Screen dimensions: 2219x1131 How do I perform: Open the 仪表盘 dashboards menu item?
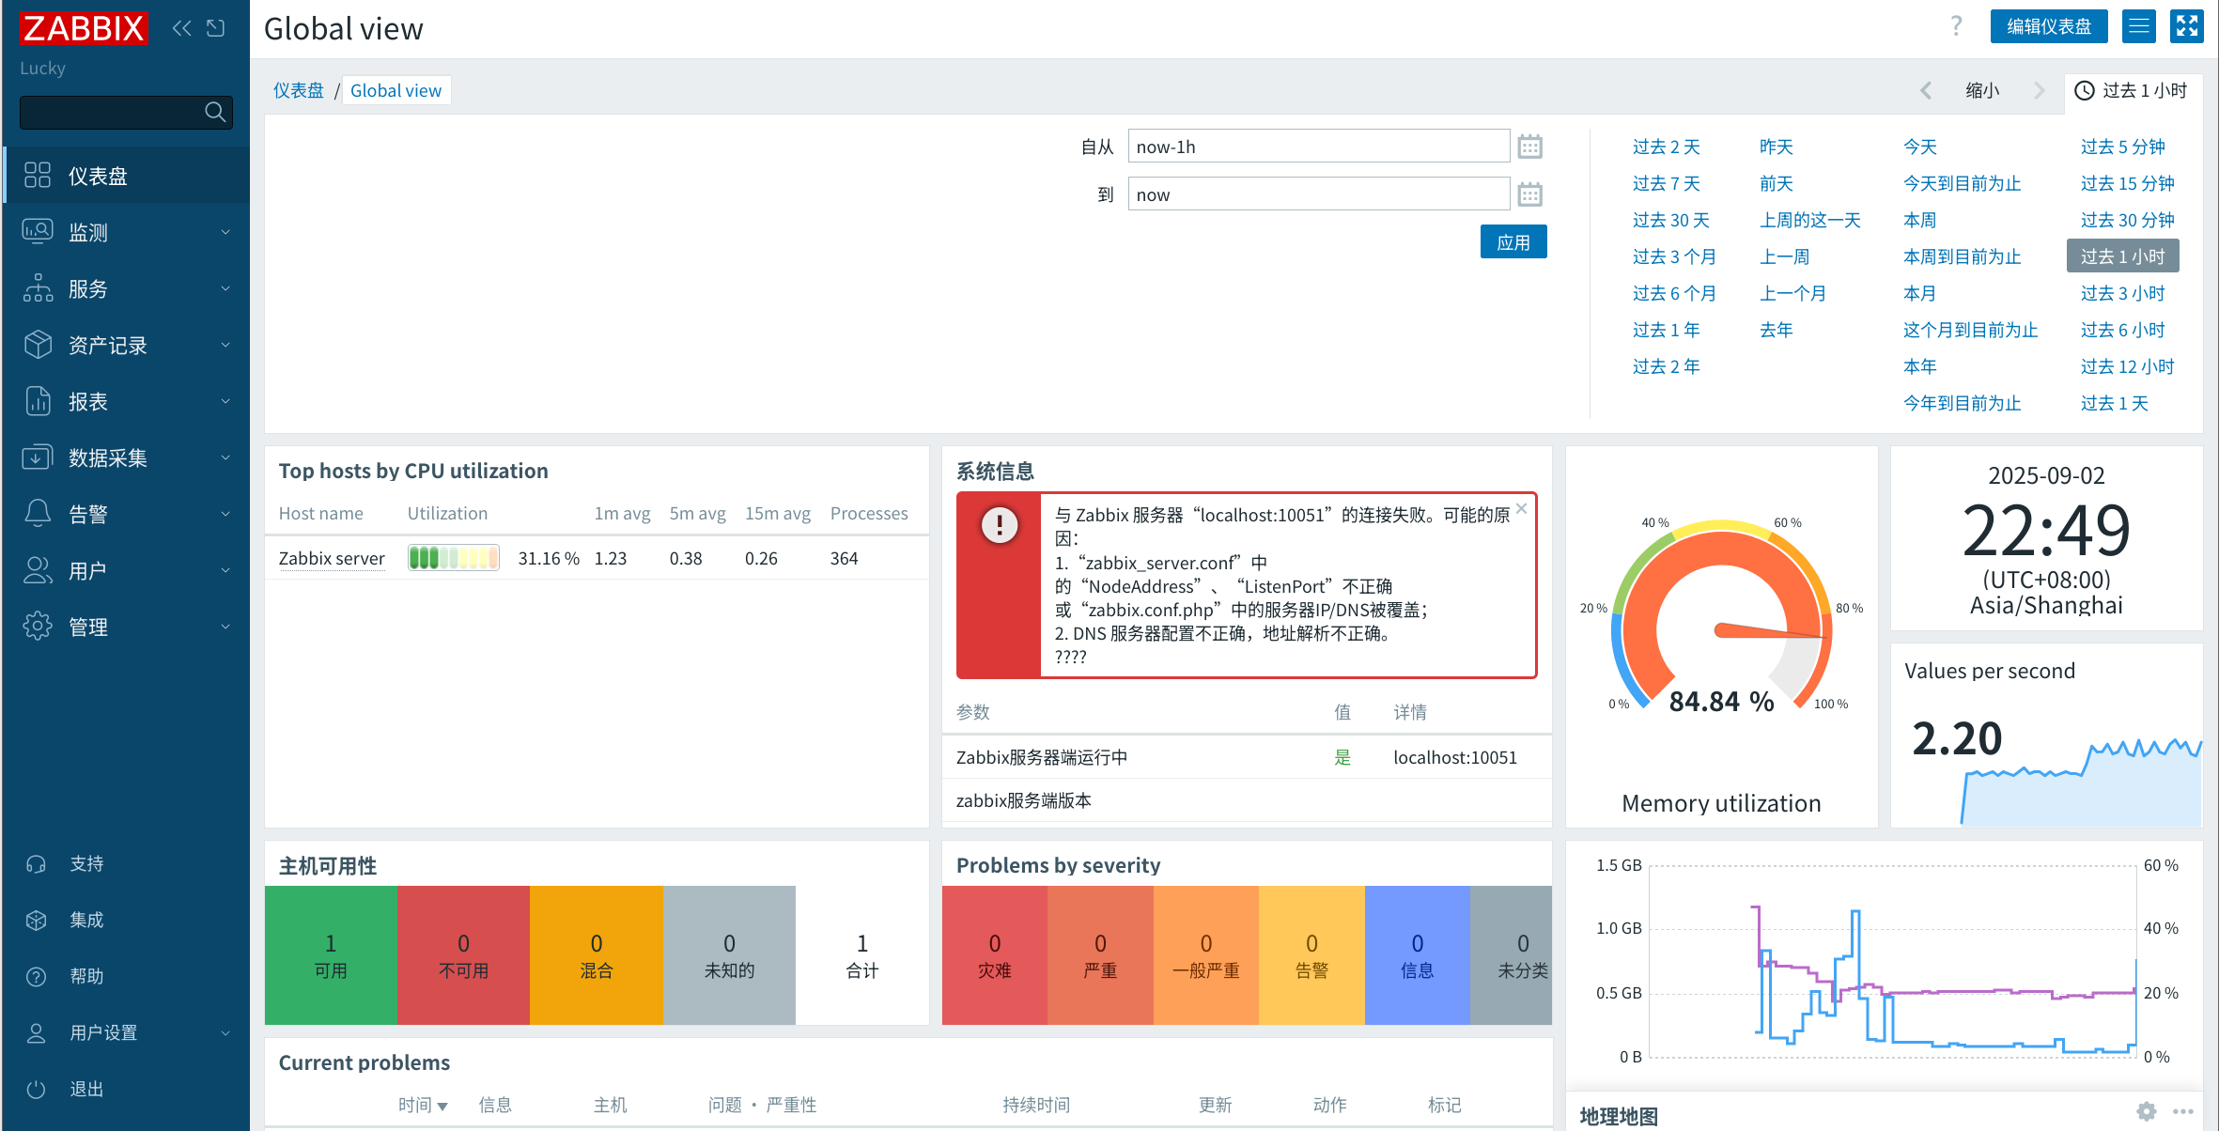pyautogui.click(x=126, y=176)
